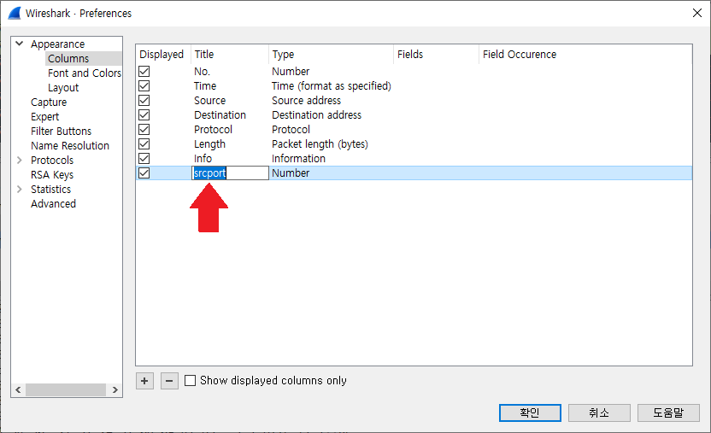Open Layout preferences
This screenshot has height=433, width=711.
coord(63,87)
